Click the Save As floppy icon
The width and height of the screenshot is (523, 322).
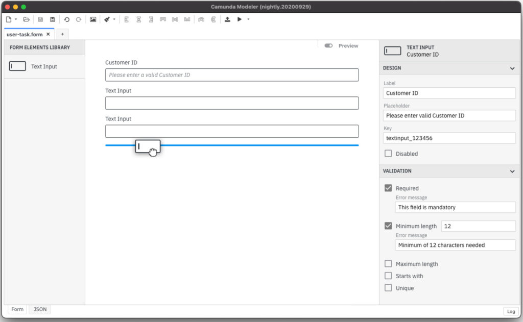click(x=53, y=19)
